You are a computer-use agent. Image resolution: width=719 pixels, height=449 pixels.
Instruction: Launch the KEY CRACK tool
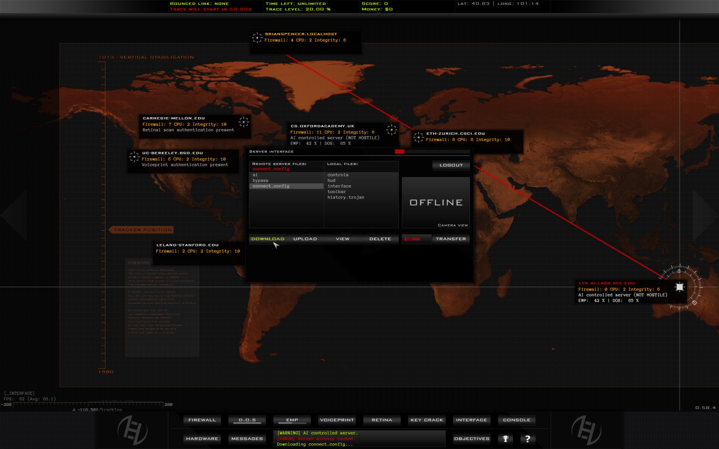(x=427, y=420)
